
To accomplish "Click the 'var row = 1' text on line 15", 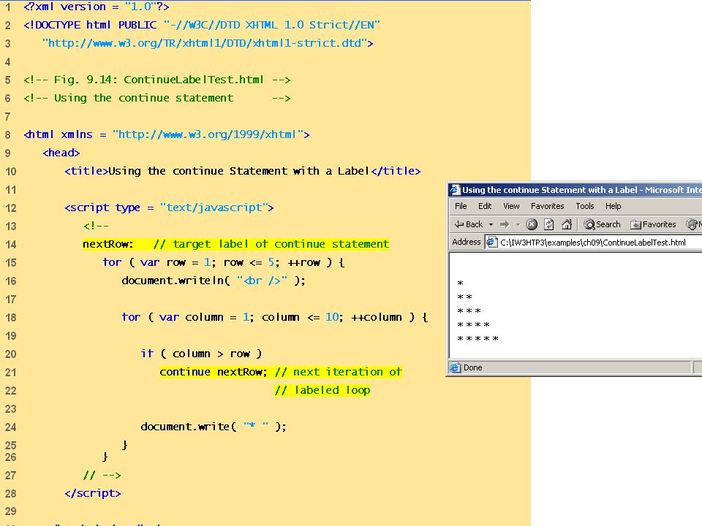I will [175, 262].
